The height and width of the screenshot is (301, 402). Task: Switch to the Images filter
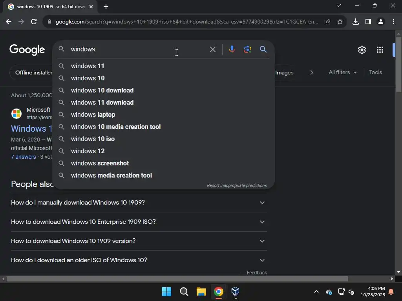(x=284, y=73)
